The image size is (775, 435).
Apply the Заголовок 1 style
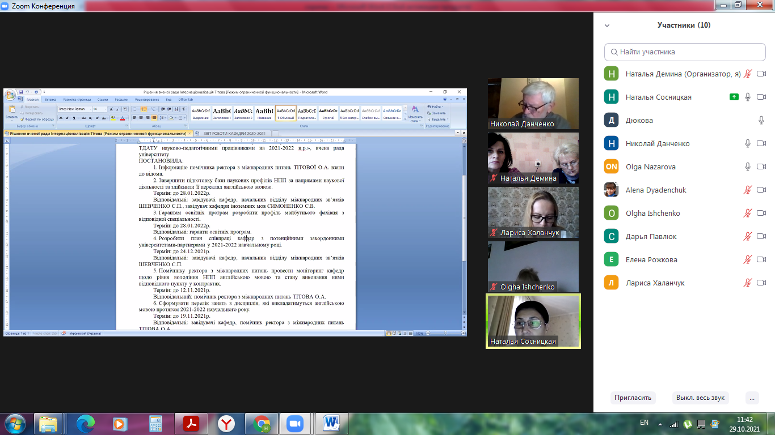[x=222, y=113]
